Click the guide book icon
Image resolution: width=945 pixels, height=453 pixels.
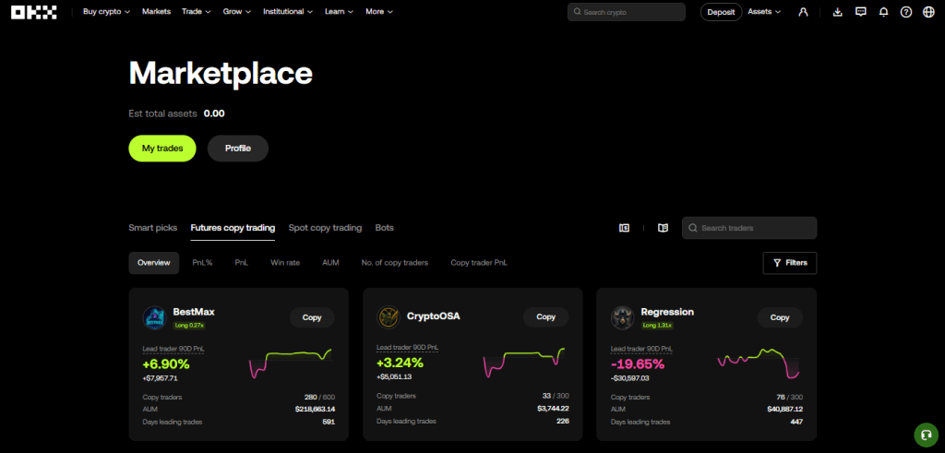[x=663, y=228]
